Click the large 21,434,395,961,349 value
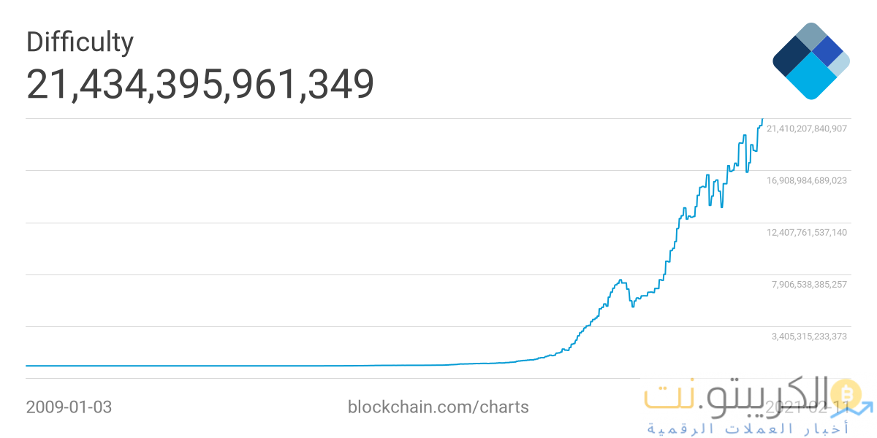Viewport: 877px width, 438px height. pos(200,84)
